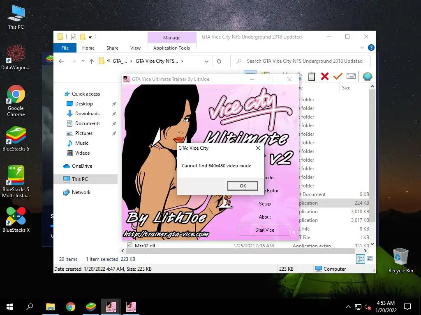Screen dimensions: 421x315
Task: Open BlueStacks 5 Multi-Instance desktop shortcut
Action: pyautogui.click(x=16, y=182)
